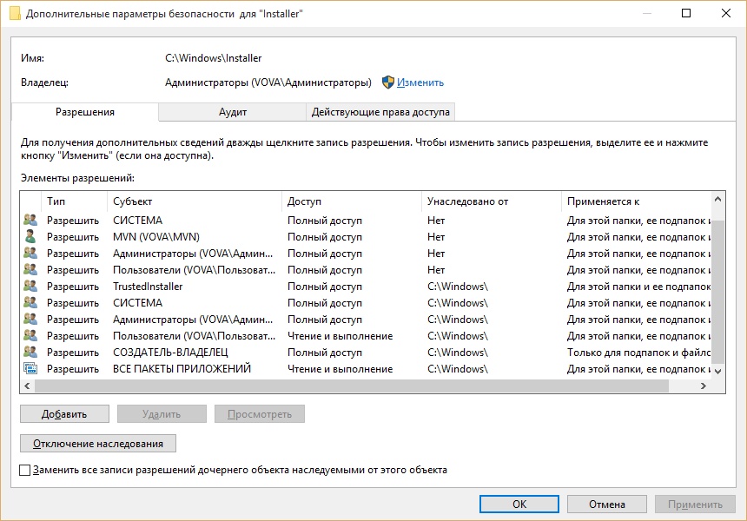The image size is (747, 521).
Task: Switch to the Аудит tab
Action: tap(233, 112)
